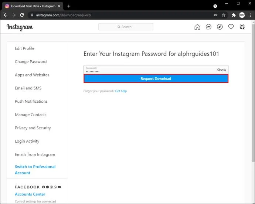Open activity feed heart icon
255x204 pixels.
pyautogui.click(x=231, y=27)
